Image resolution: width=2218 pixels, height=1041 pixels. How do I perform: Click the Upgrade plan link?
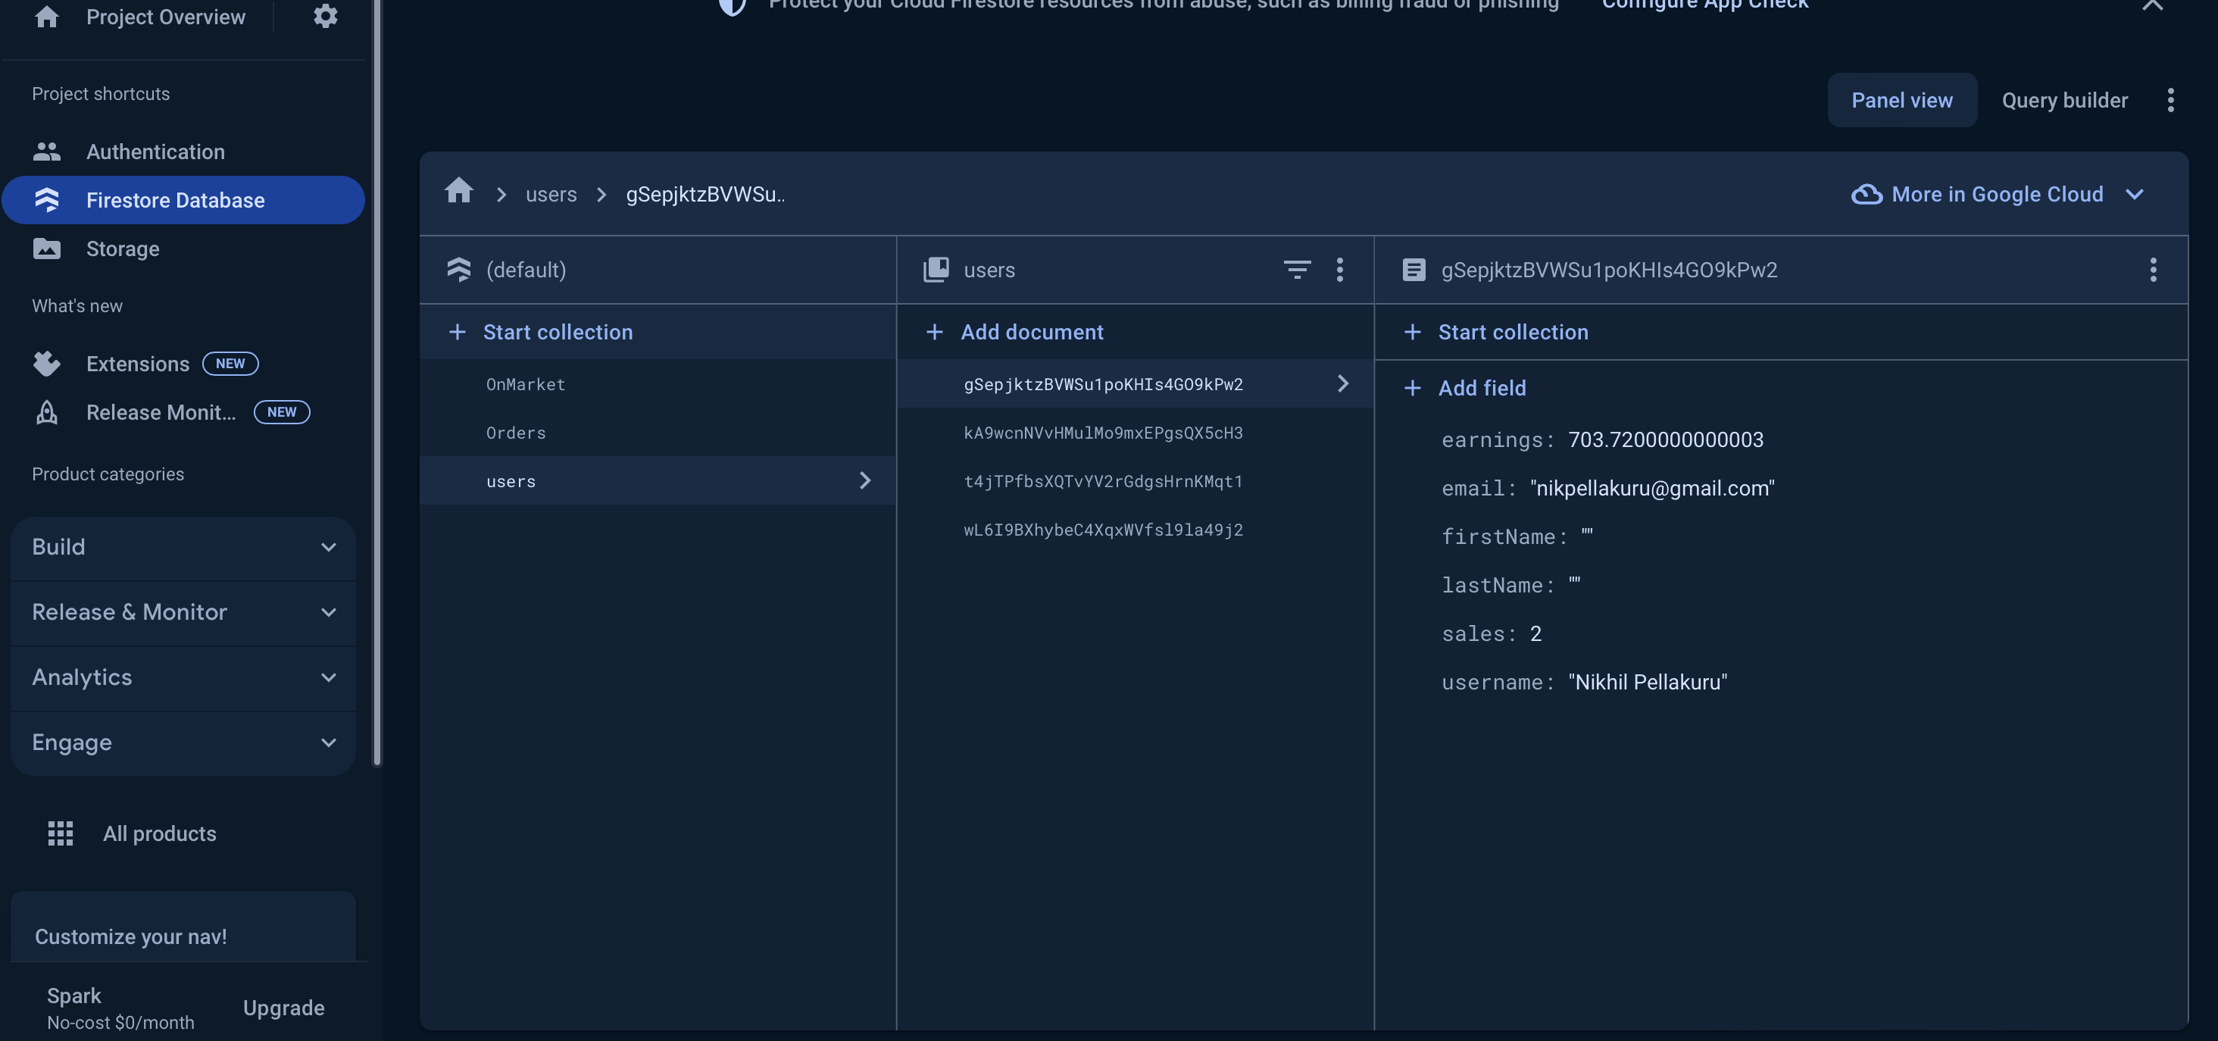point(283,1008)
